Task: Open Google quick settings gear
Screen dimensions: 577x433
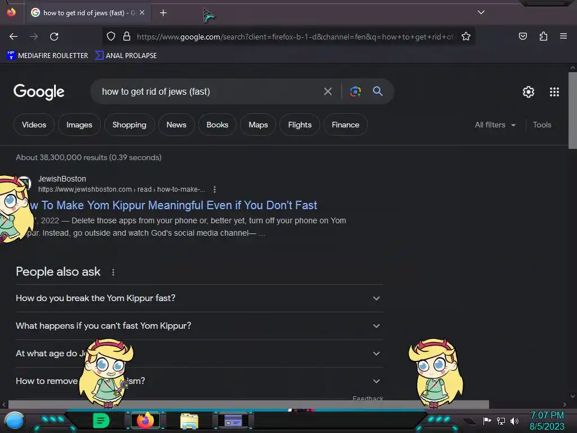Action: pos(529,92)
